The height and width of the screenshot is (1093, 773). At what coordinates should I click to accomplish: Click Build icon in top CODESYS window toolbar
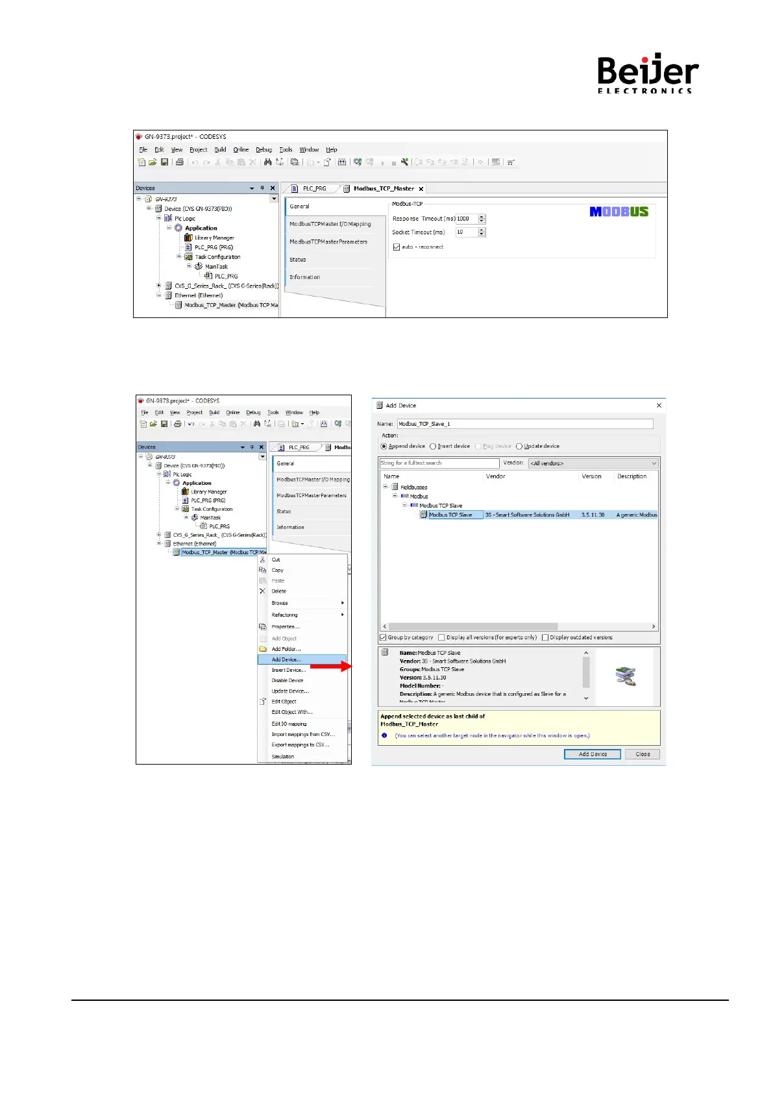coord(341,162)
